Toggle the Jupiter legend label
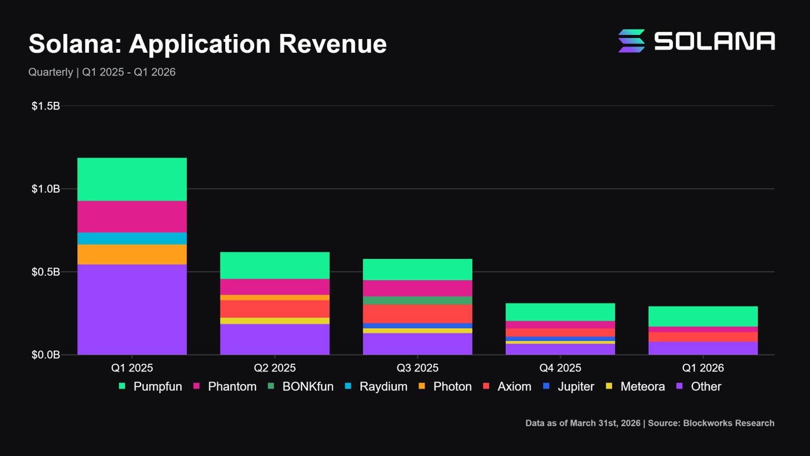This screenshot has width=810, height=456. pos(575,387)
